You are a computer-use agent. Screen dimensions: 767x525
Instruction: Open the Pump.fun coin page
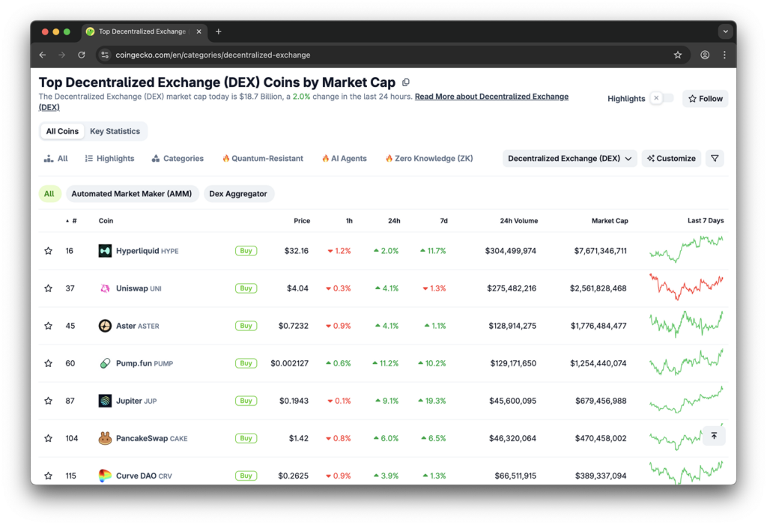pos(145,363)
